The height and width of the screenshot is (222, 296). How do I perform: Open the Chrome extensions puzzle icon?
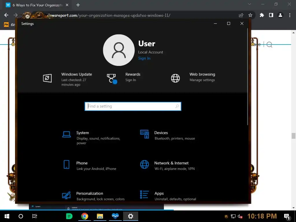(262, 15)
